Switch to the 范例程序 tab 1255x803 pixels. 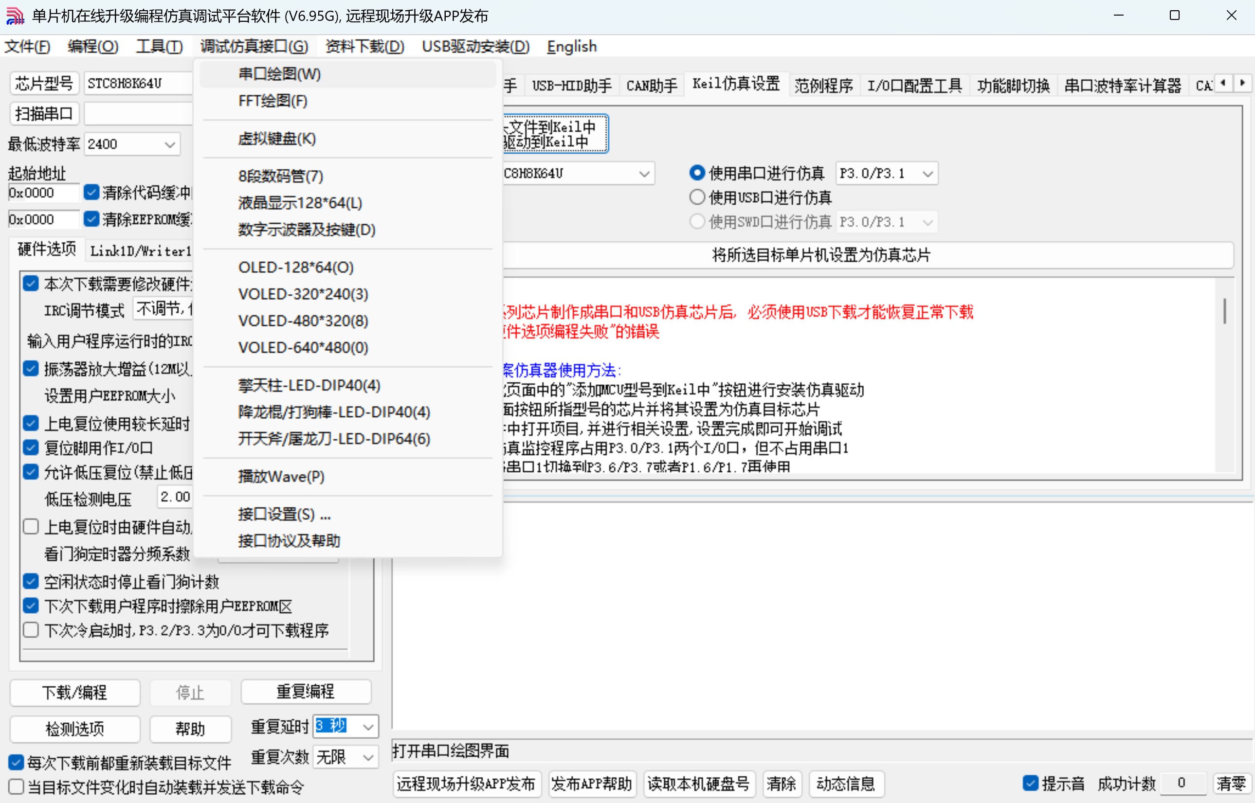point(824,86)
